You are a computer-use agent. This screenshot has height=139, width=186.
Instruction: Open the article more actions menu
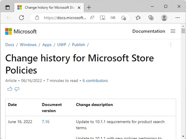(x=171, y=45)
